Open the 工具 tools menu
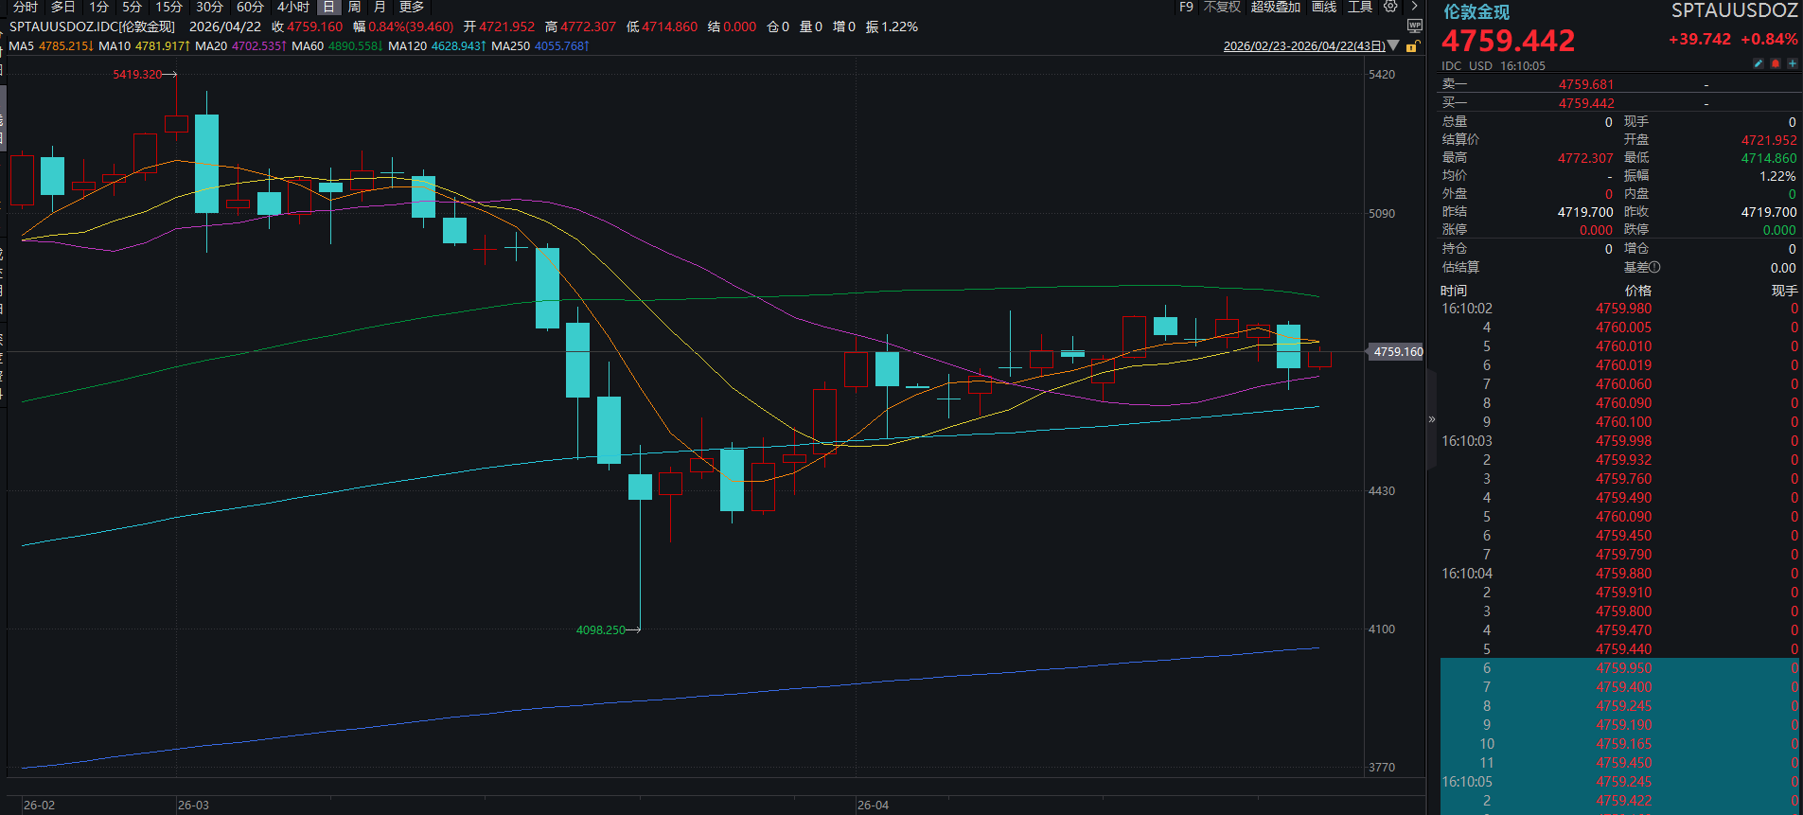The width and height of the screenshot is (1803, 815). click(x=1360, y=7)
